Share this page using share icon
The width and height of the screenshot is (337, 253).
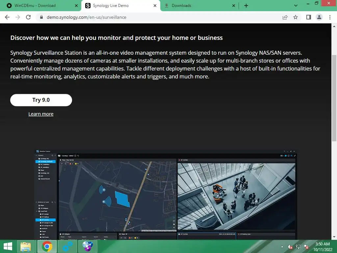tap(285, 17)
